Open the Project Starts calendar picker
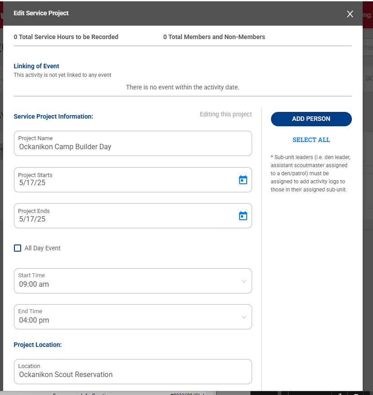The height and width of the screenshot is (395, 373). click(243, 180)
